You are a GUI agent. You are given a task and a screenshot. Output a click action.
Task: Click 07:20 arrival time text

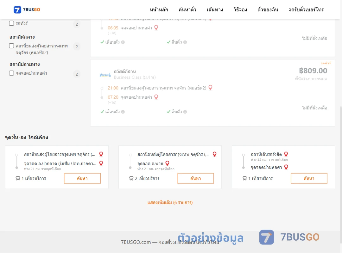[x=113, y=97]
